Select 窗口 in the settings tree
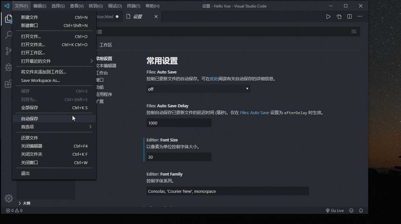Viewport: 401px width, 224px height. [100, 80]
